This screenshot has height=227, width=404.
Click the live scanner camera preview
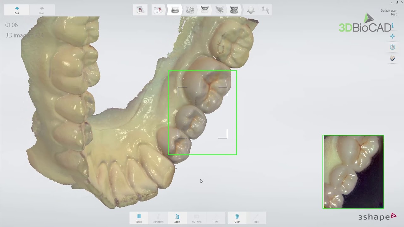(x=353, y=172)
